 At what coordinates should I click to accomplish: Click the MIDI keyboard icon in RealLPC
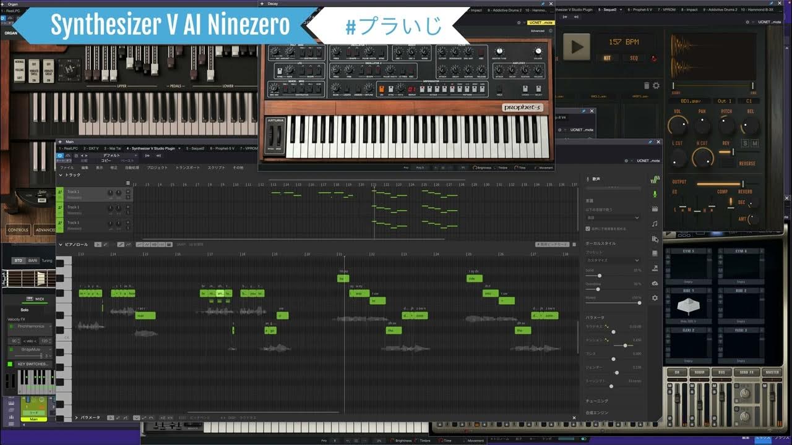tap(29, 299)
